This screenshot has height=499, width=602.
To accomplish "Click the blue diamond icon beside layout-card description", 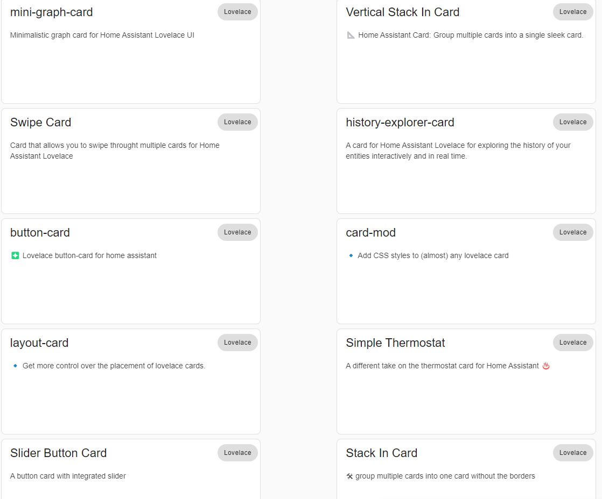I will (15, 366).
